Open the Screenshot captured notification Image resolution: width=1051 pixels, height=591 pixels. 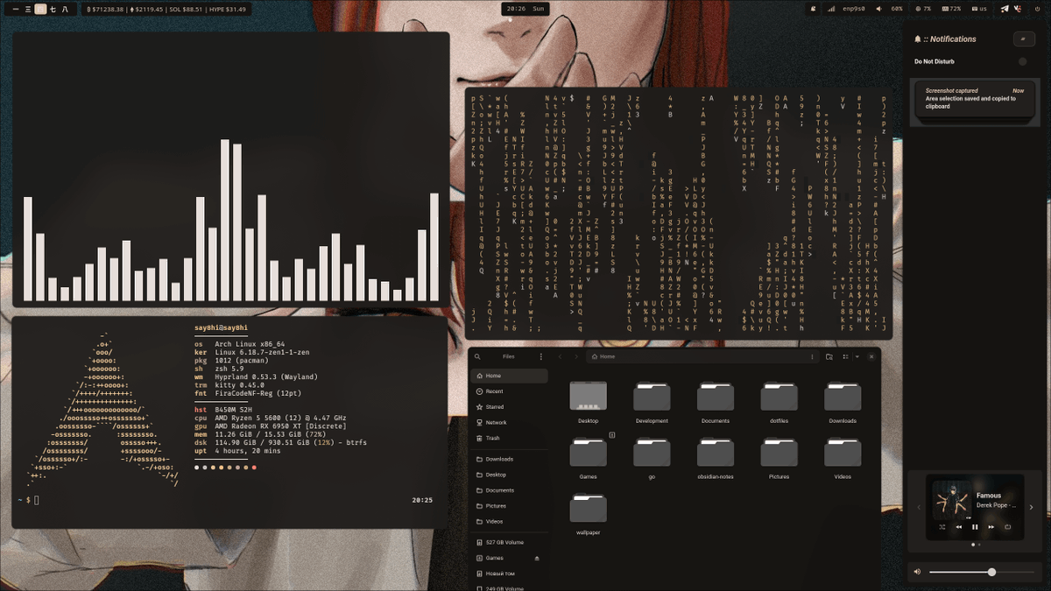[975, 97]
